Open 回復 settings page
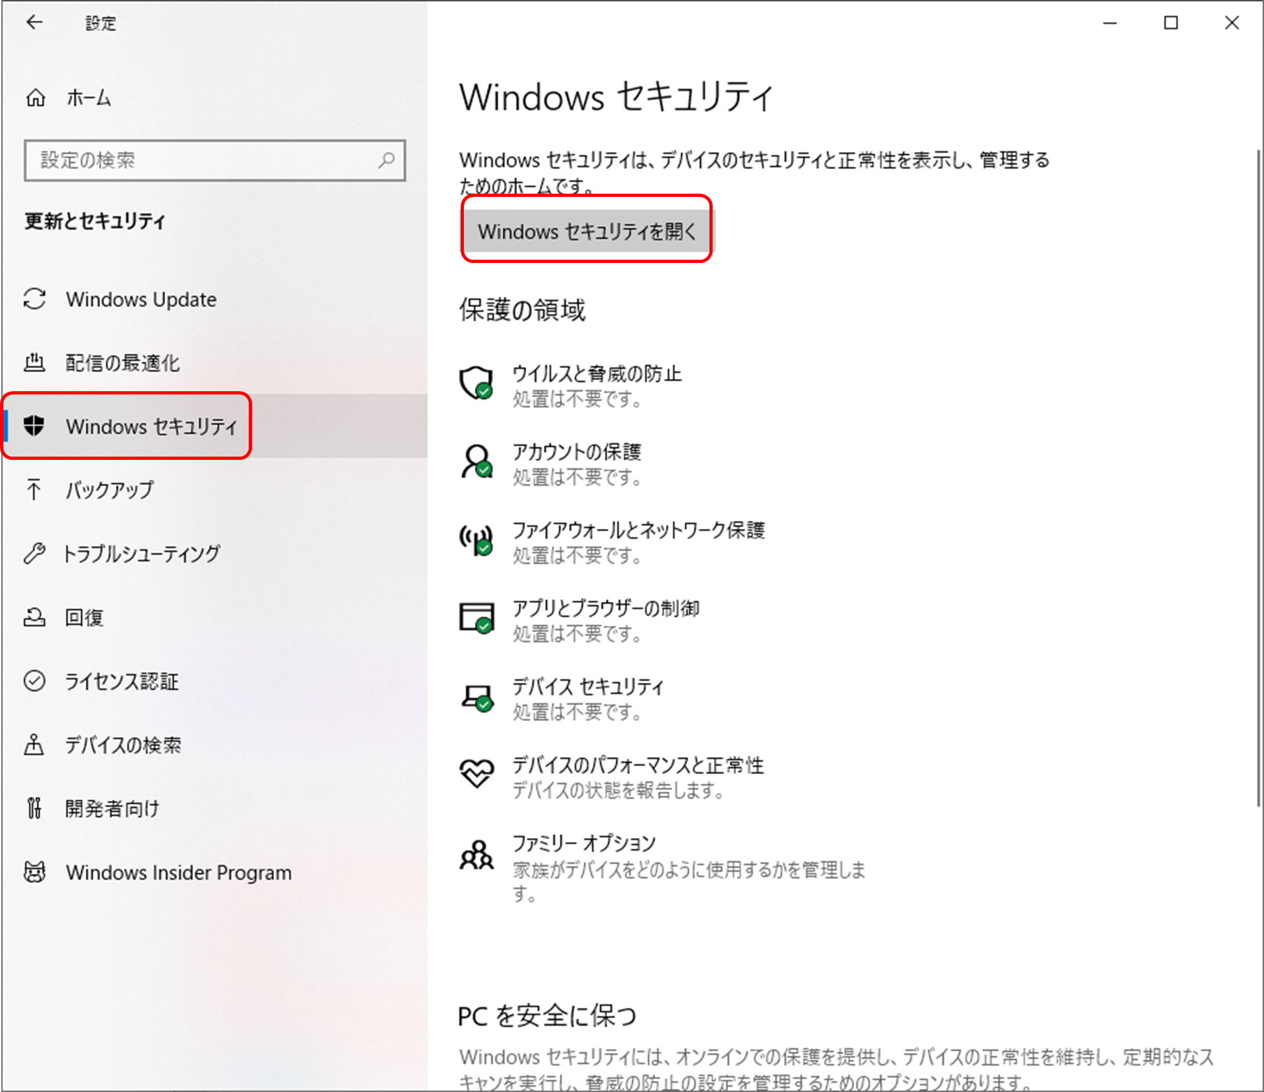 [214, 617]
